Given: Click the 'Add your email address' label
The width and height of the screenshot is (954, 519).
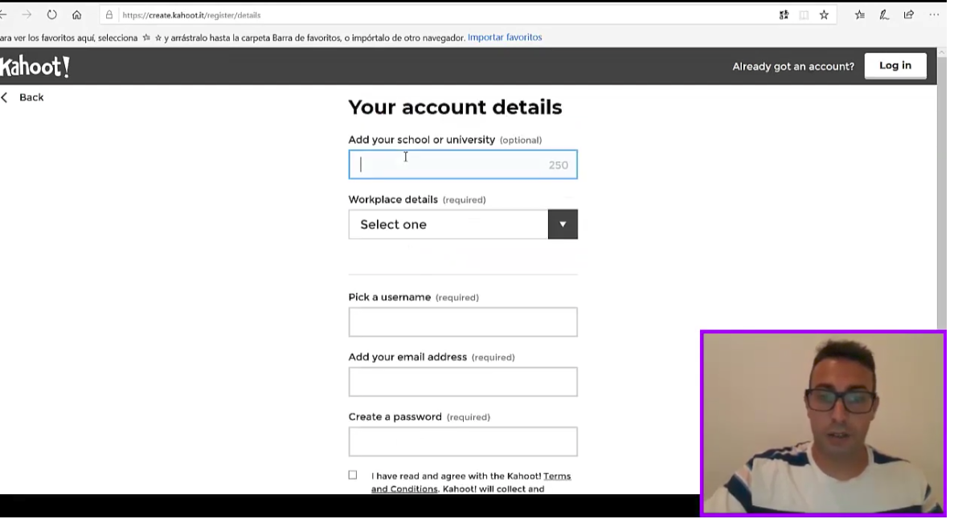Looking at the screenshot, I should point(407,357).
